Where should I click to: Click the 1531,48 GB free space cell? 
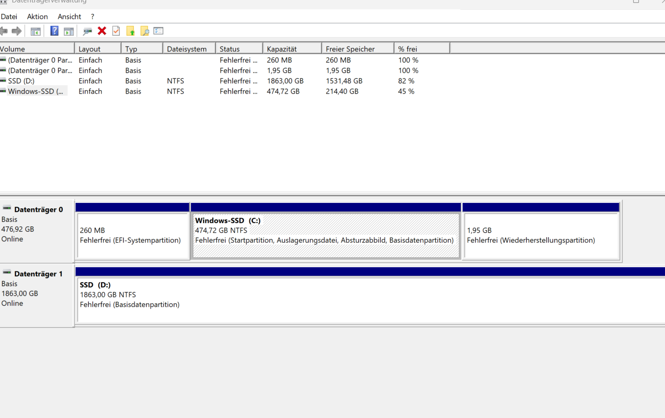tap(344, 81)
